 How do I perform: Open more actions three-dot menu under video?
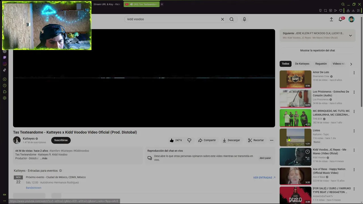click(271, 140)
